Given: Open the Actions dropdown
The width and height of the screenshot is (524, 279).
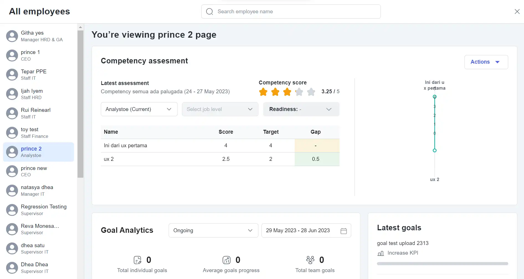Looking at the screenshot, I should (x=486, y=62).
